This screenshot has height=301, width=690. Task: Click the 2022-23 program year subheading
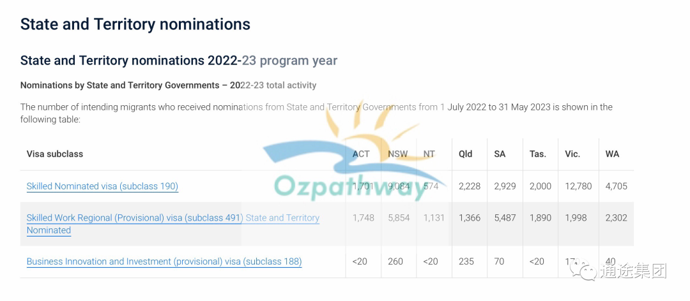click(x=179, y=60)
